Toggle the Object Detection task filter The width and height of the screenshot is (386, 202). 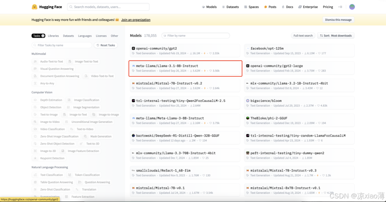tap(48, 107)
